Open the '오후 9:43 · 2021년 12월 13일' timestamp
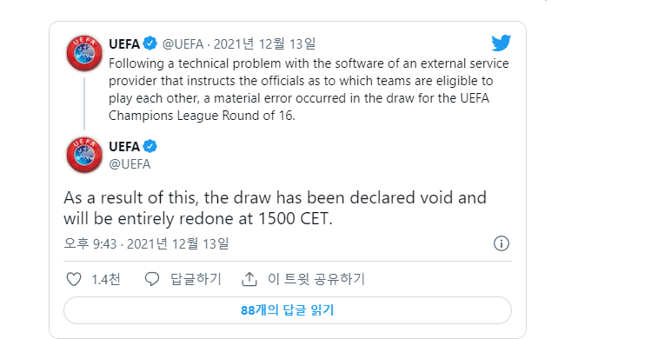 point(146,243)
